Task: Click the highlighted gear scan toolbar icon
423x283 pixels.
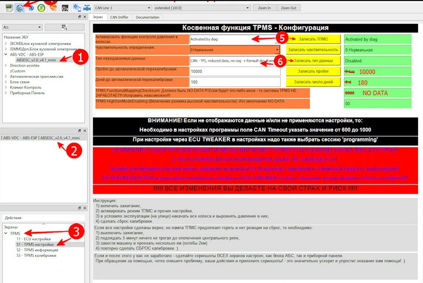Action: coord(20,7)
